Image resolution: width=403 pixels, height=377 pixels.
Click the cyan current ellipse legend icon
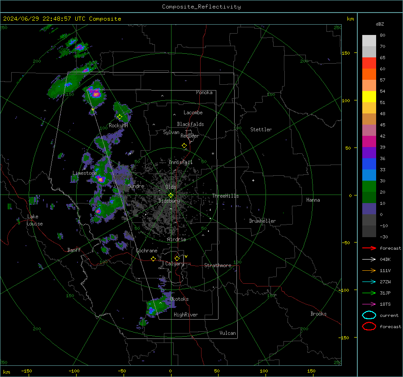pyautogui.click(x=369, y=315)
